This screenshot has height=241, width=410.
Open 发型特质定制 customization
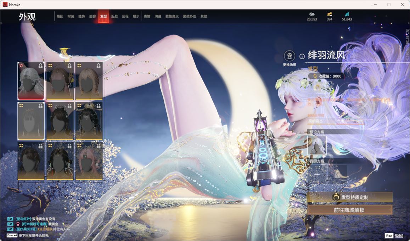(x=350, y=197)
